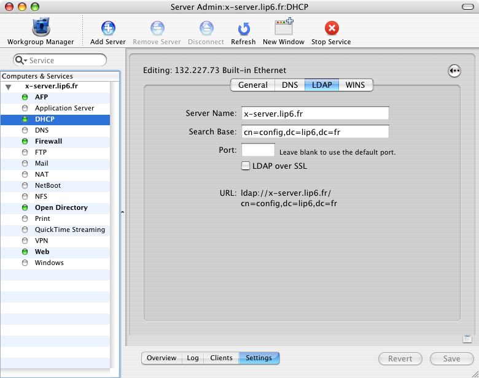Collapse the x-server.lip6.fr server tree
Viewport: 479px width, 378px height.
point(8,87)
